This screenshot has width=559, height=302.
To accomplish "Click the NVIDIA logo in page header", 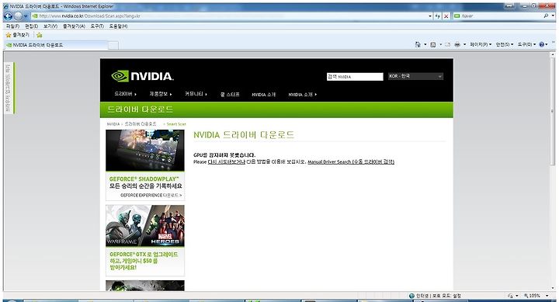I will (x=142, y=76).
